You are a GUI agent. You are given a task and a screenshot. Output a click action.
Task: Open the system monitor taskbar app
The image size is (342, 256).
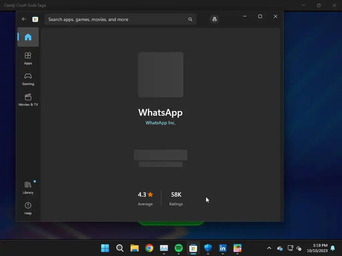164,248
